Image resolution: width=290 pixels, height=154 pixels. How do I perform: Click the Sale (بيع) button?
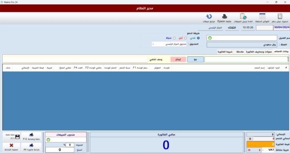tap(195, 59)
